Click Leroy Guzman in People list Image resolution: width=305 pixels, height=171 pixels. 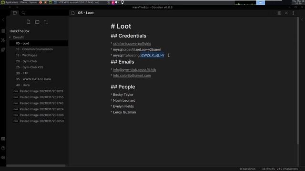click(124, 112)
